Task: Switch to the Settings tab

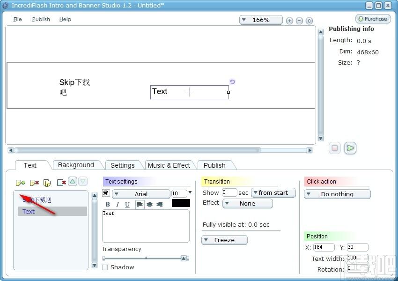Action: click(x=122, y=165)
